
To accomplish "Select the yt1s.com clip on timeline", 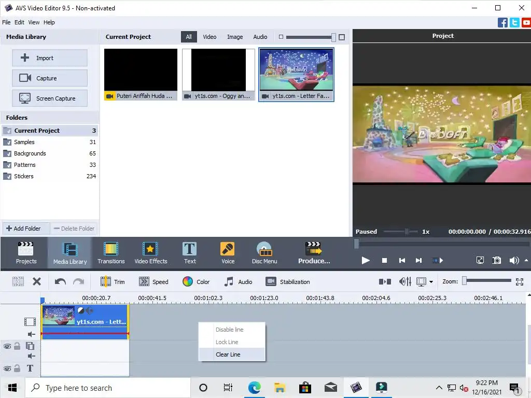I will pos(85,321).
